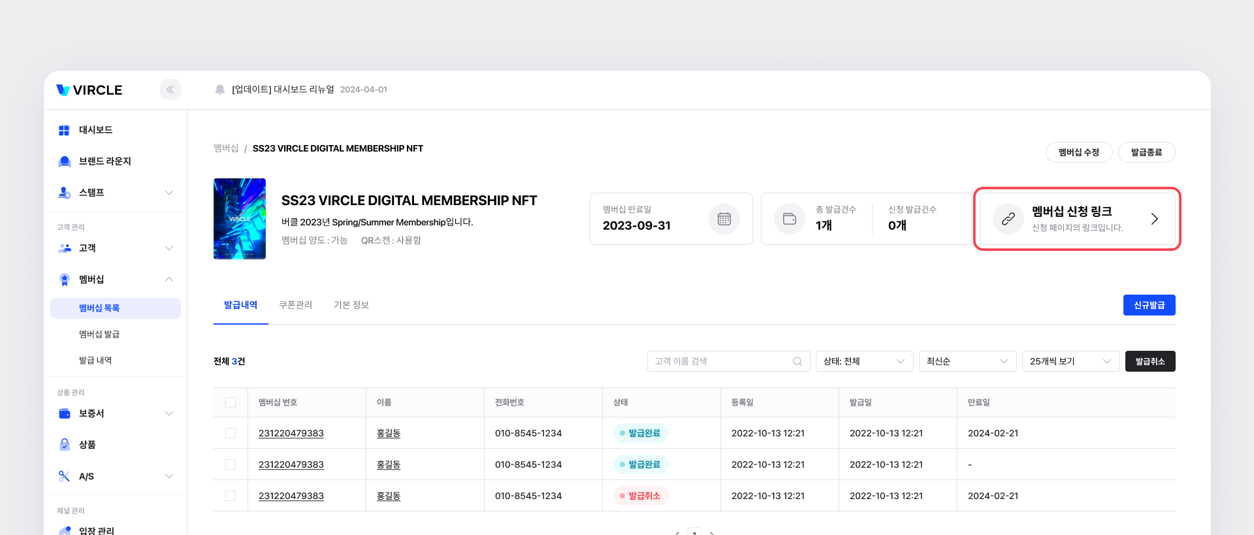Click the VIRCLE logo

(x=89, y=90)
